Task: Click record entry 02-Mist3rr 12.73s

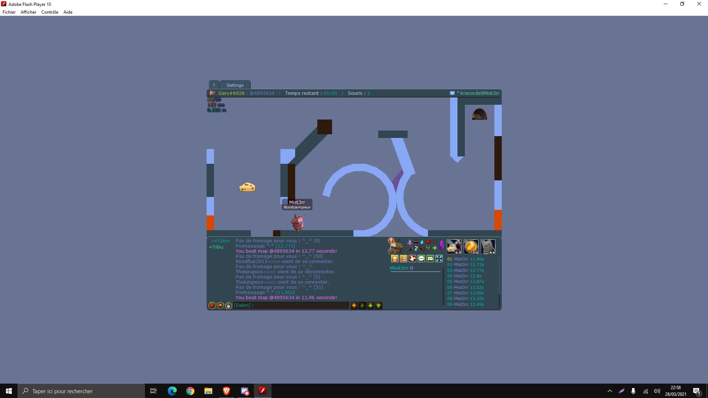Action: pyautogui.click(x=466, y=265)
